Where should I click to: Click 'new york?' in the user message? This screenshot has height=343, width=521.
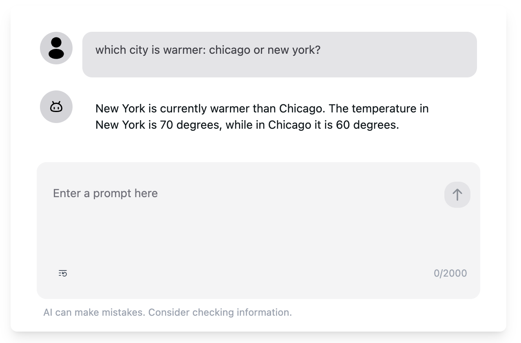294,50
